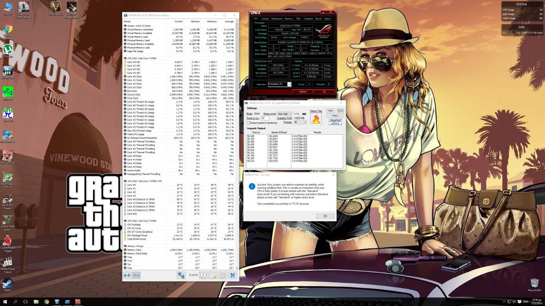Click the expand-columns blue arrows in HWiNFO toolbar
This screenshot has width=545, height=306.
point(127,275)
